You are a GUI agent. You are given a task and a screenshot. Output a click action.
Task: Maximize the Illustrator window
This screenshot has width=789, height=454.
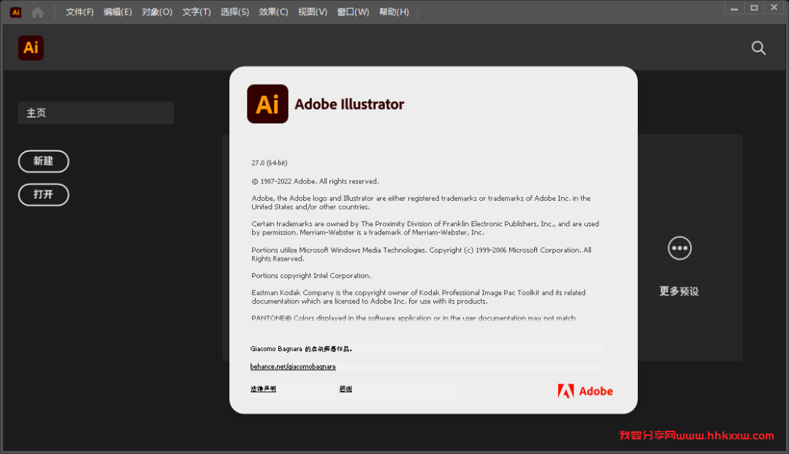tap(754, 7)
